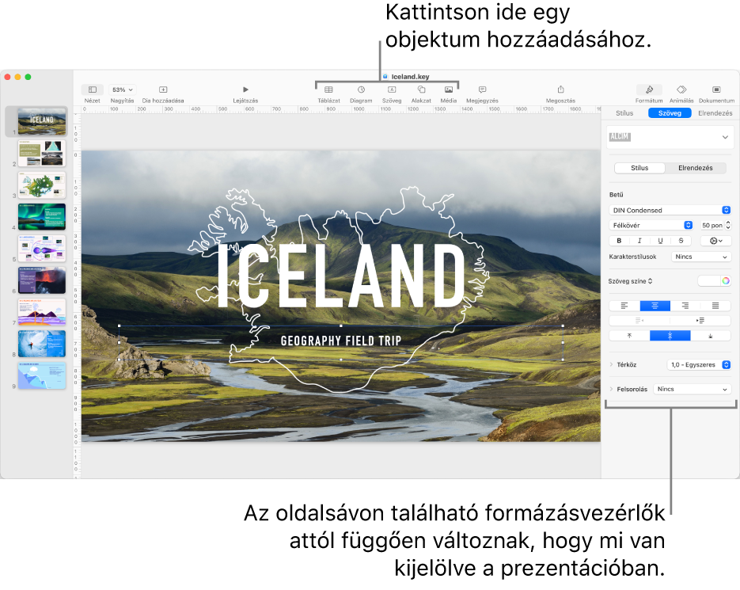Decrease text indent
The image size is (740, 590).
(639, 321)
